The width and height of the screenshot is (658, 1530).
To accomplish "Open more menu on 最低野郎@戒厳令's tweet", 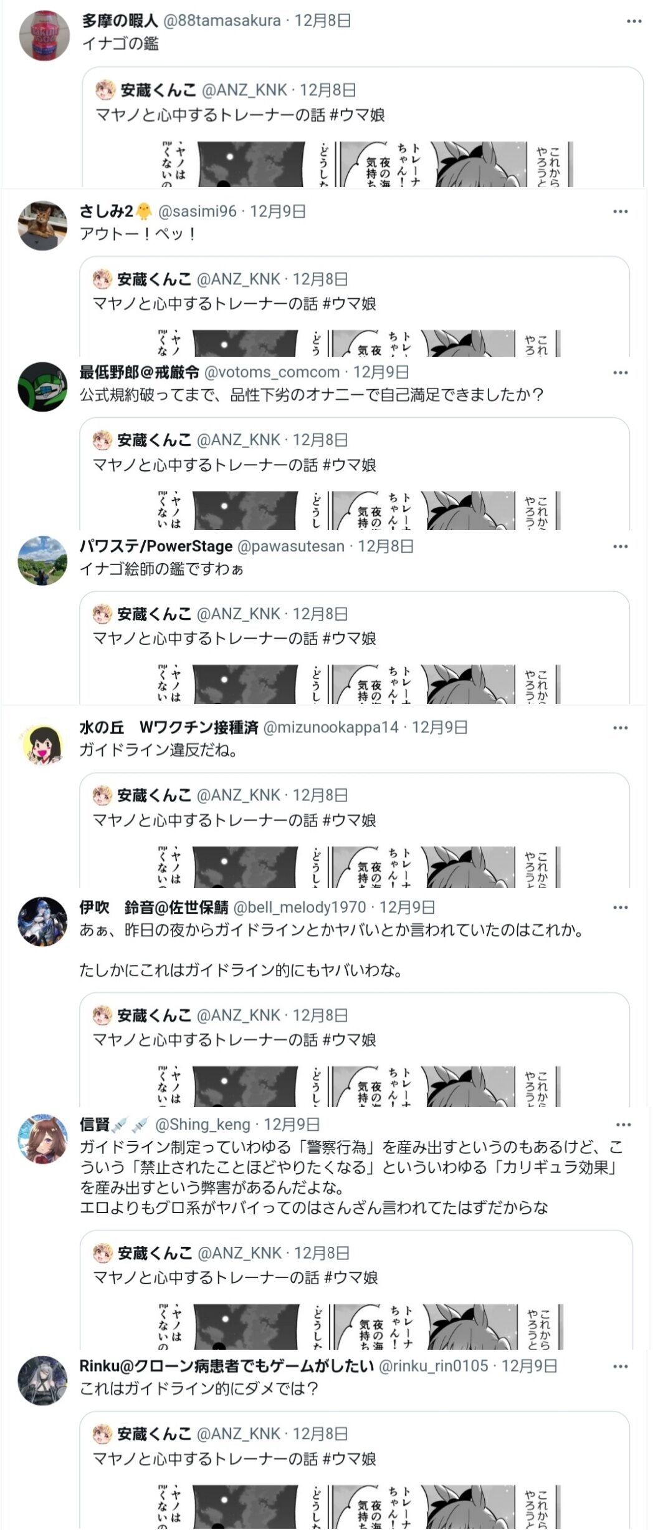I will click(x=620, y=372).
